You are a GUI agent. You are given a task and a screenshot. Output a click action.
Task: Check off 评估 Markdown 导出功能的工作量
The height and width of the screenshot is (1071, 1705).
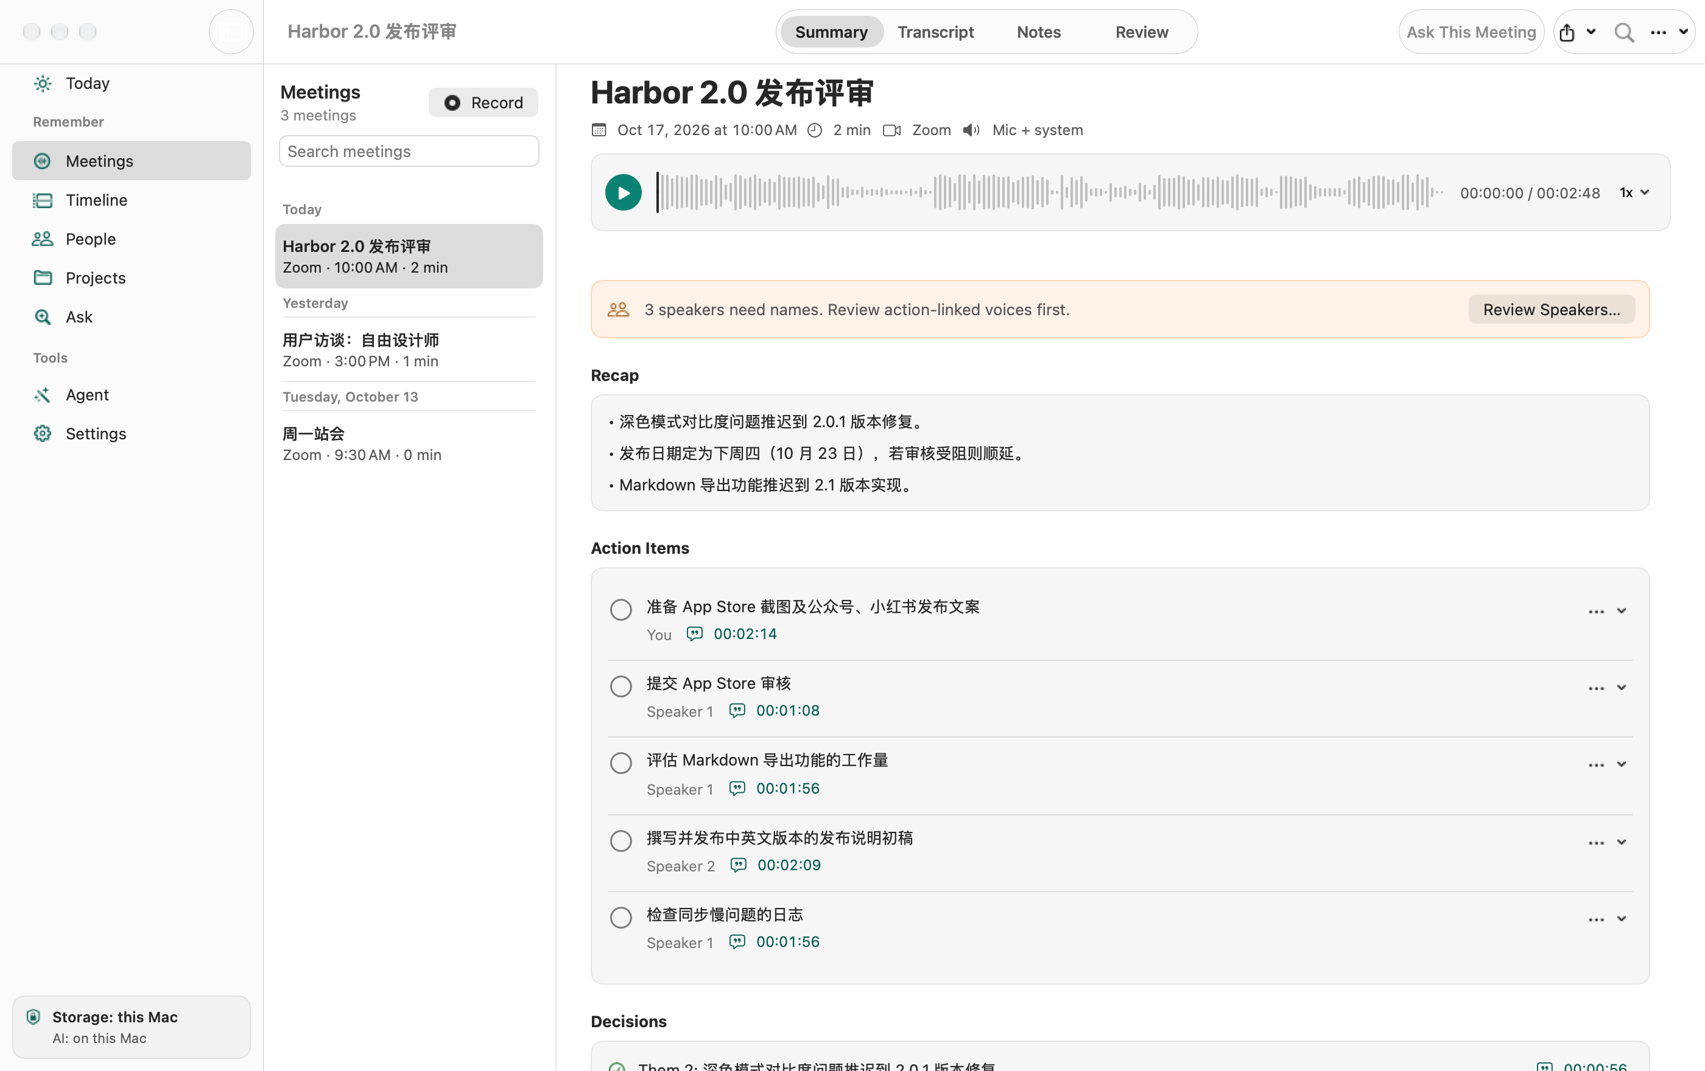click(621, 763)
